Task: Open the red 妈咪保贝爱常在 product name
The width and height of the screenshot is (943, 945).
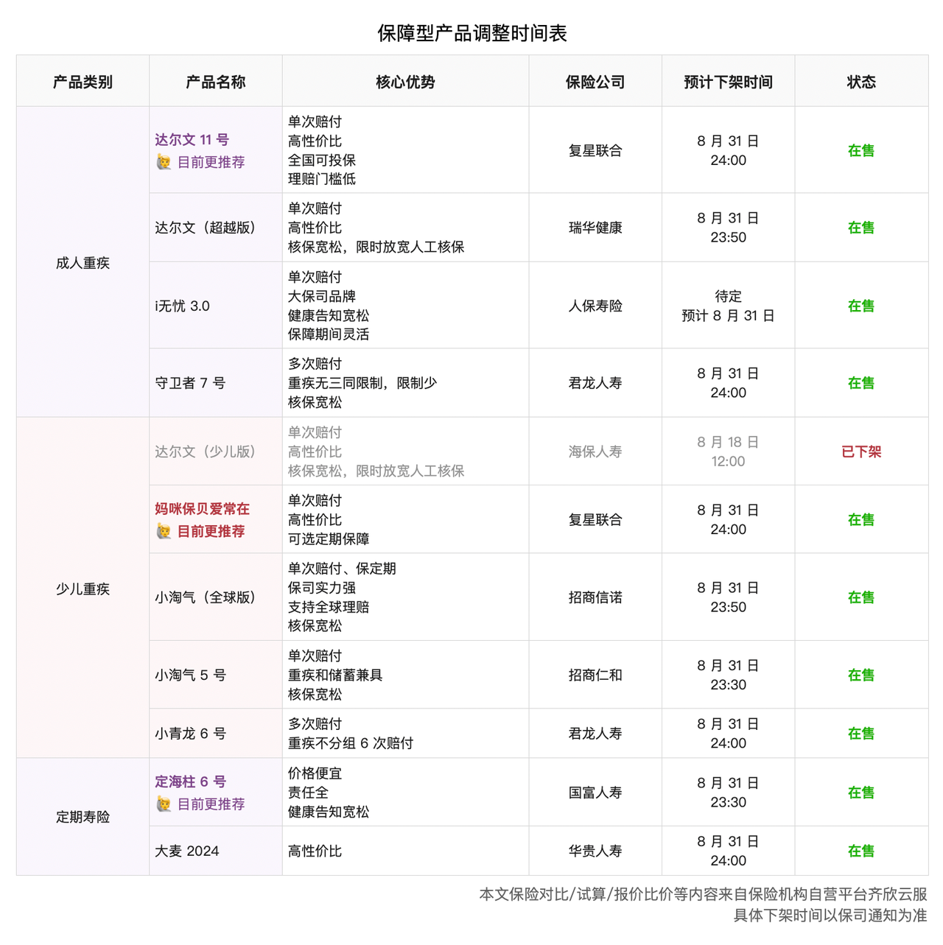Action: tap(202, 509)
